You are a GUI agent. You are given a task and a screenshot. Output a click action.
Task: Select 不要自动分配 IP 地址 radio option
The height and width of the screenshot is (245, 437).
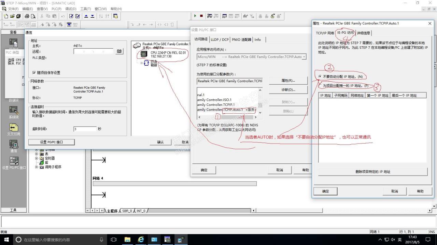click(320, 77)
